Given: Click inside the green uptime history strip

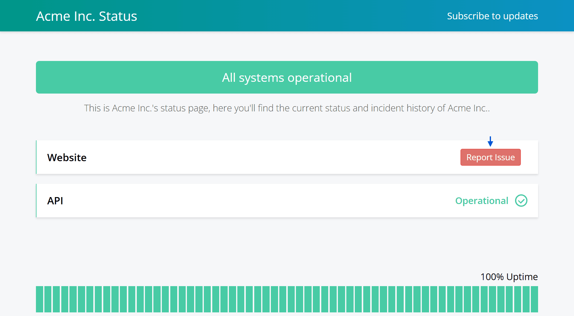Looking at the screenshot, I should pos(287,299).
